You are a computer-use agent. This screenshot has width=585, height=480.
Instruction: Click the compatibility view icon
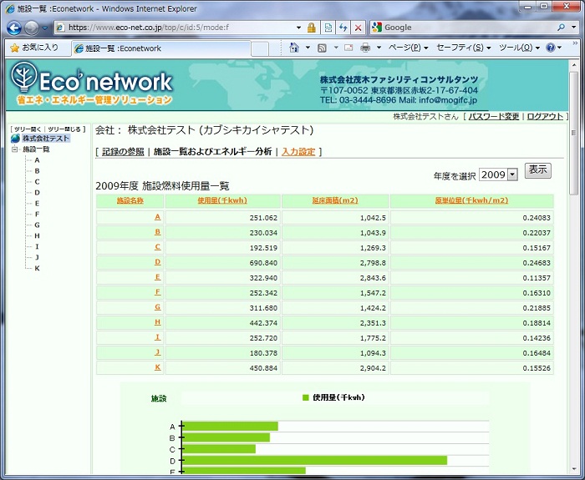328,28
